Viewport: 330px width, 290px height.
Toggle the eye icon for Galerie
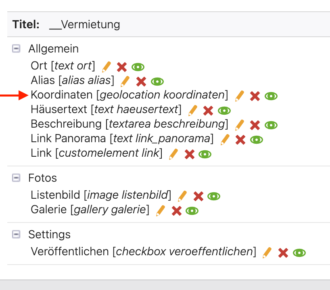pos(192,211)
